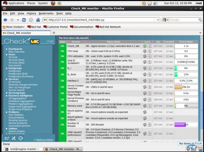Viewport: 204px width, 152px height.
Task: Click the add snapin sidebar button
Action: (x=7, y=138)
